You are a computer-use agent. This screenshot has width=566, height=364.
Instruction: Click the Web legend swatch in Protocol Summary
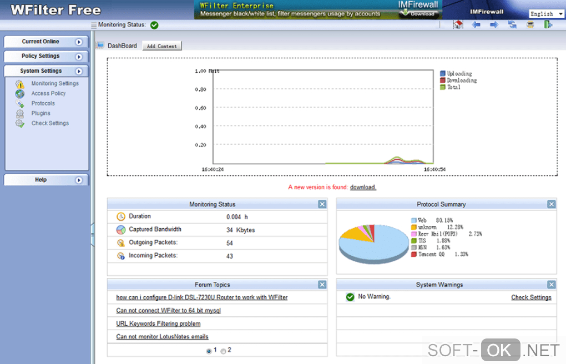click(413, 220)
